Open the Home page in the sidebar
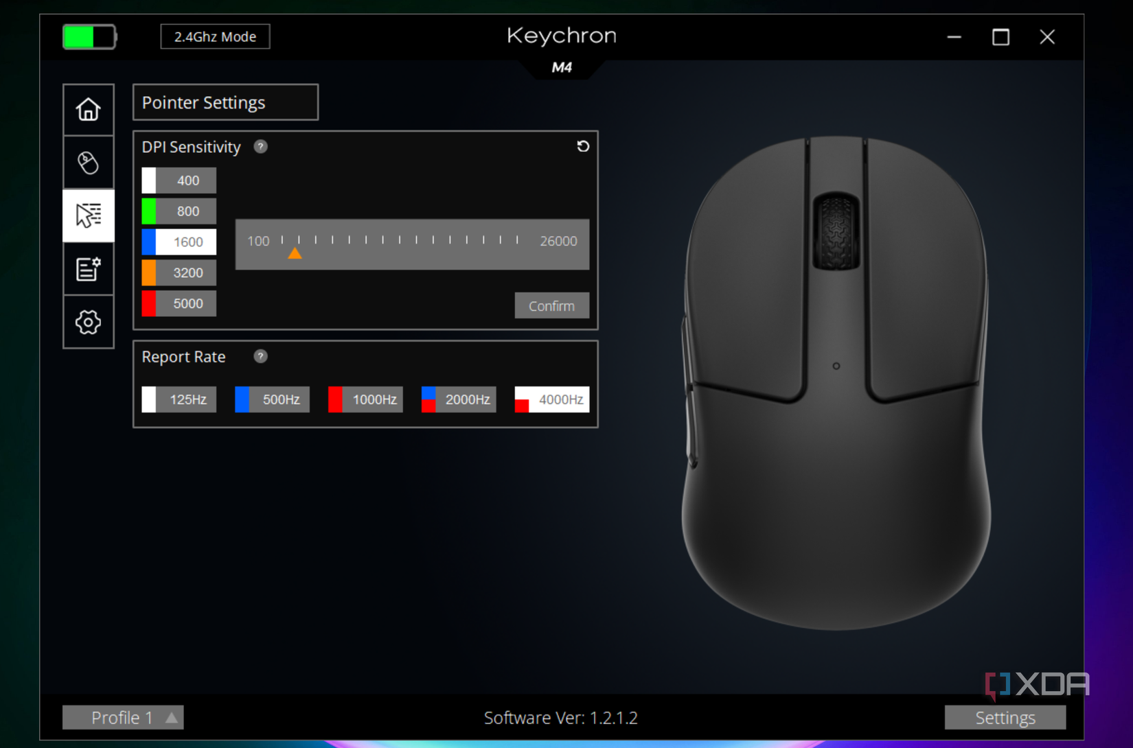The image size is (1133, 748). click(88, 110)
